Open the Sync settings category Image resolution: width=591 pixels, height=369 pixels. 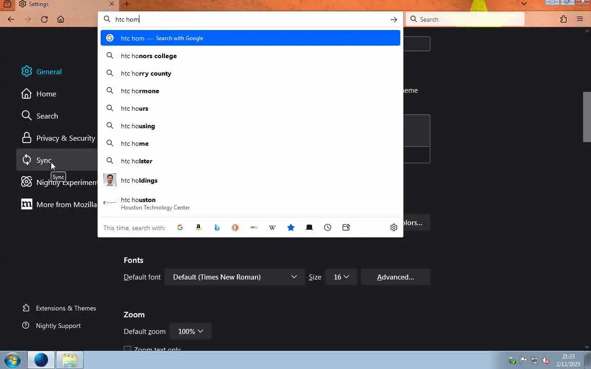click(x=57, y=160)
